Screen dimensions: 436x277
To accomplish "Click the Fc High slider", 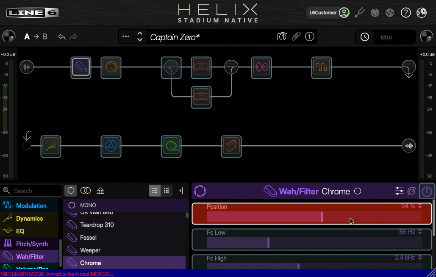I will click(314, 266).
